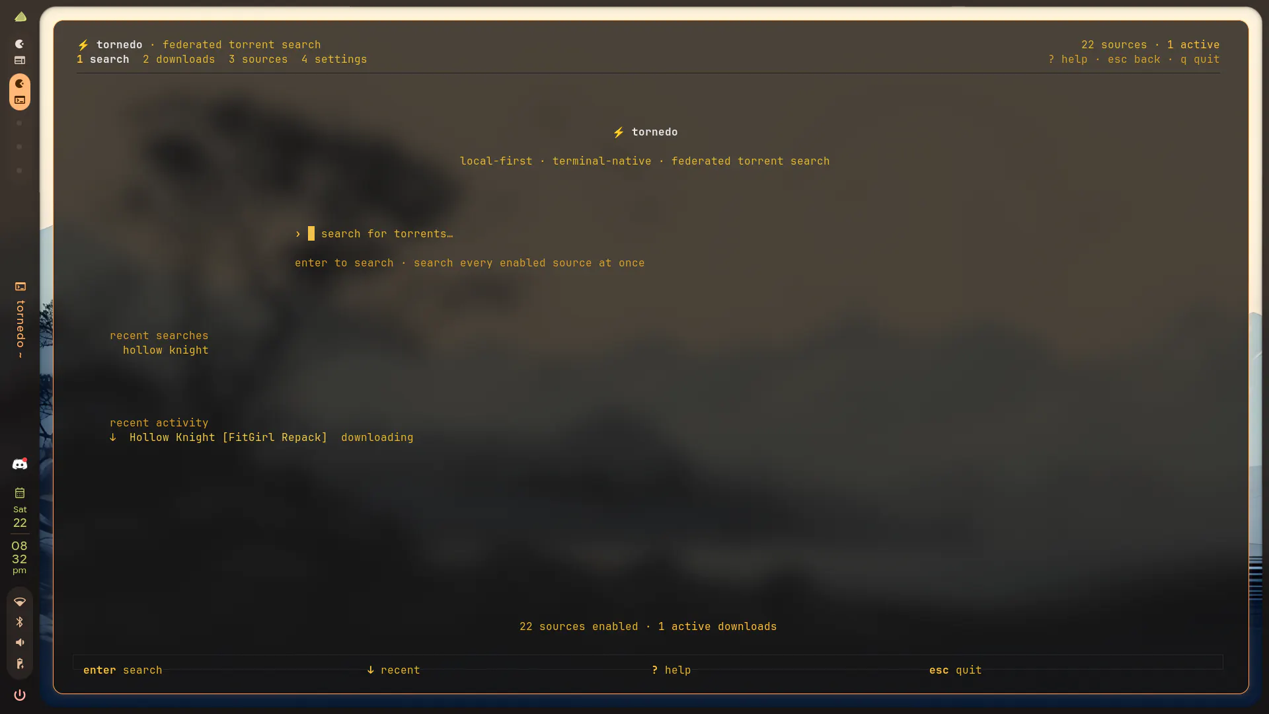Click the ? help shortcut in header
The image size is (1269, 714).
pyautogui.click(x=1068, y=59)
